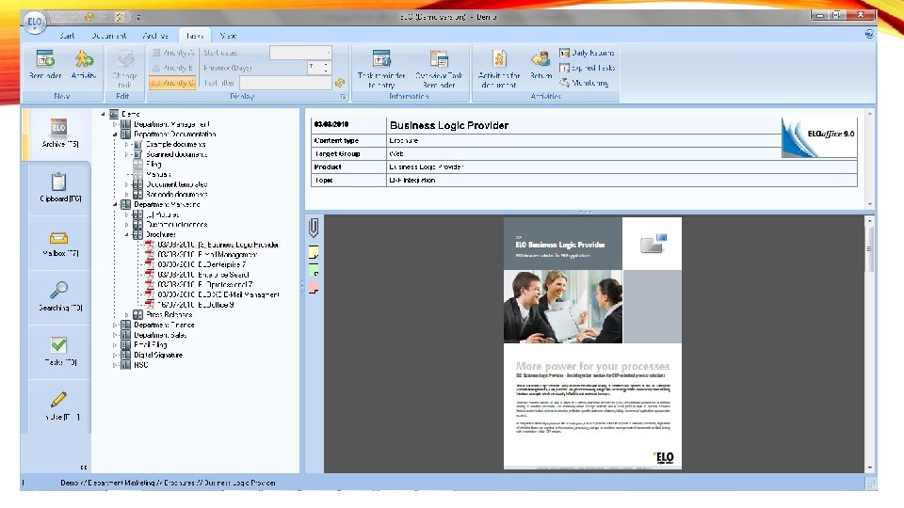
Task: Switch to the Archive ribbon tab
Action: [155, 36]
